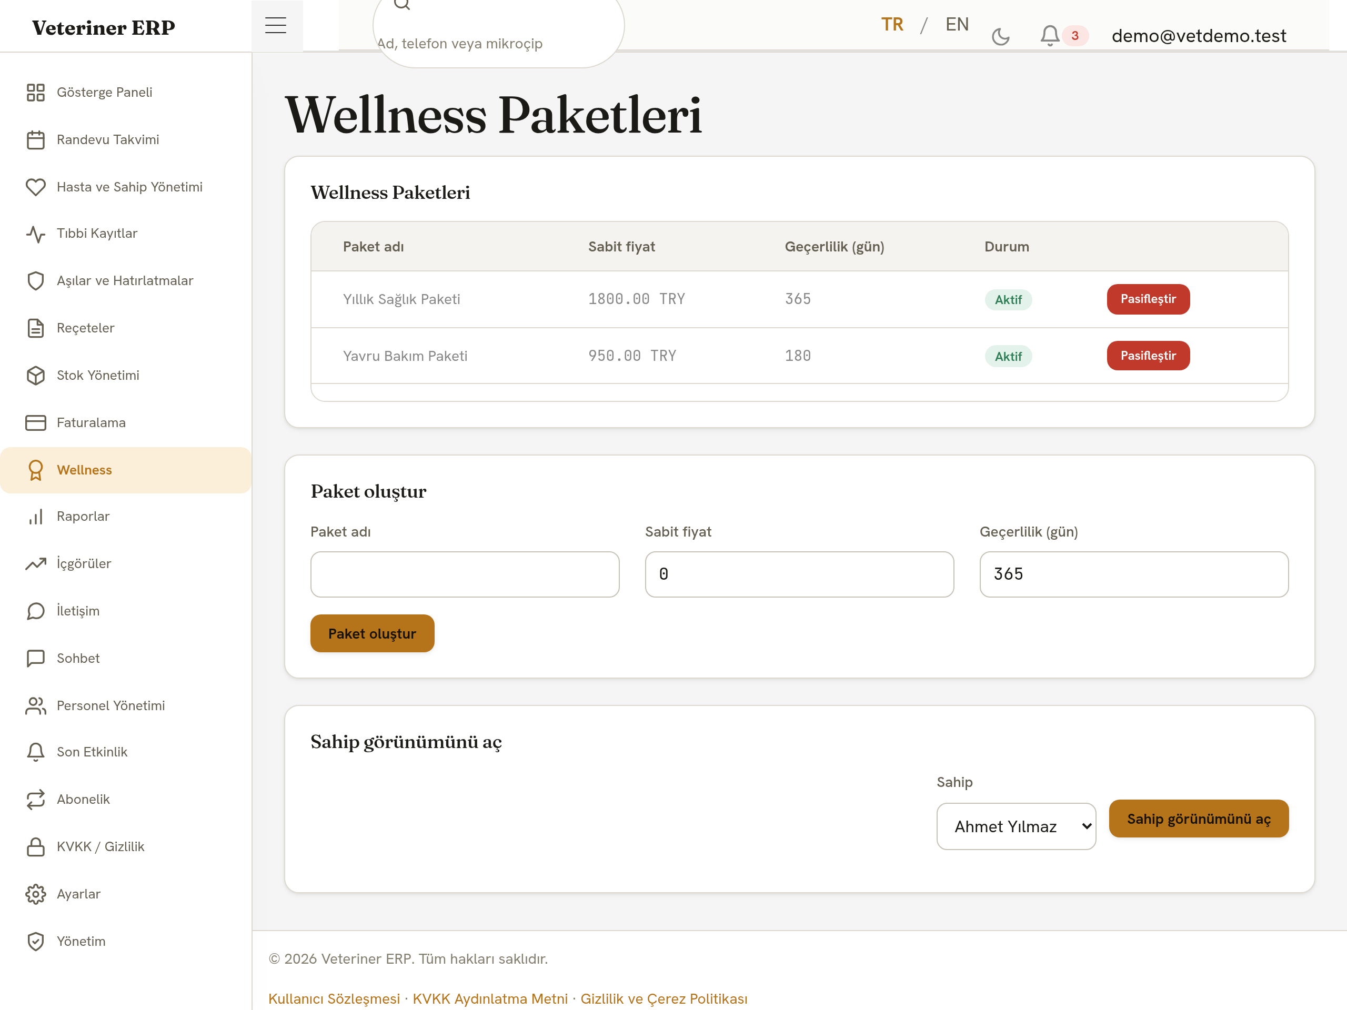Click the Son Etkinlik bell icon

(x=35, y=752)
